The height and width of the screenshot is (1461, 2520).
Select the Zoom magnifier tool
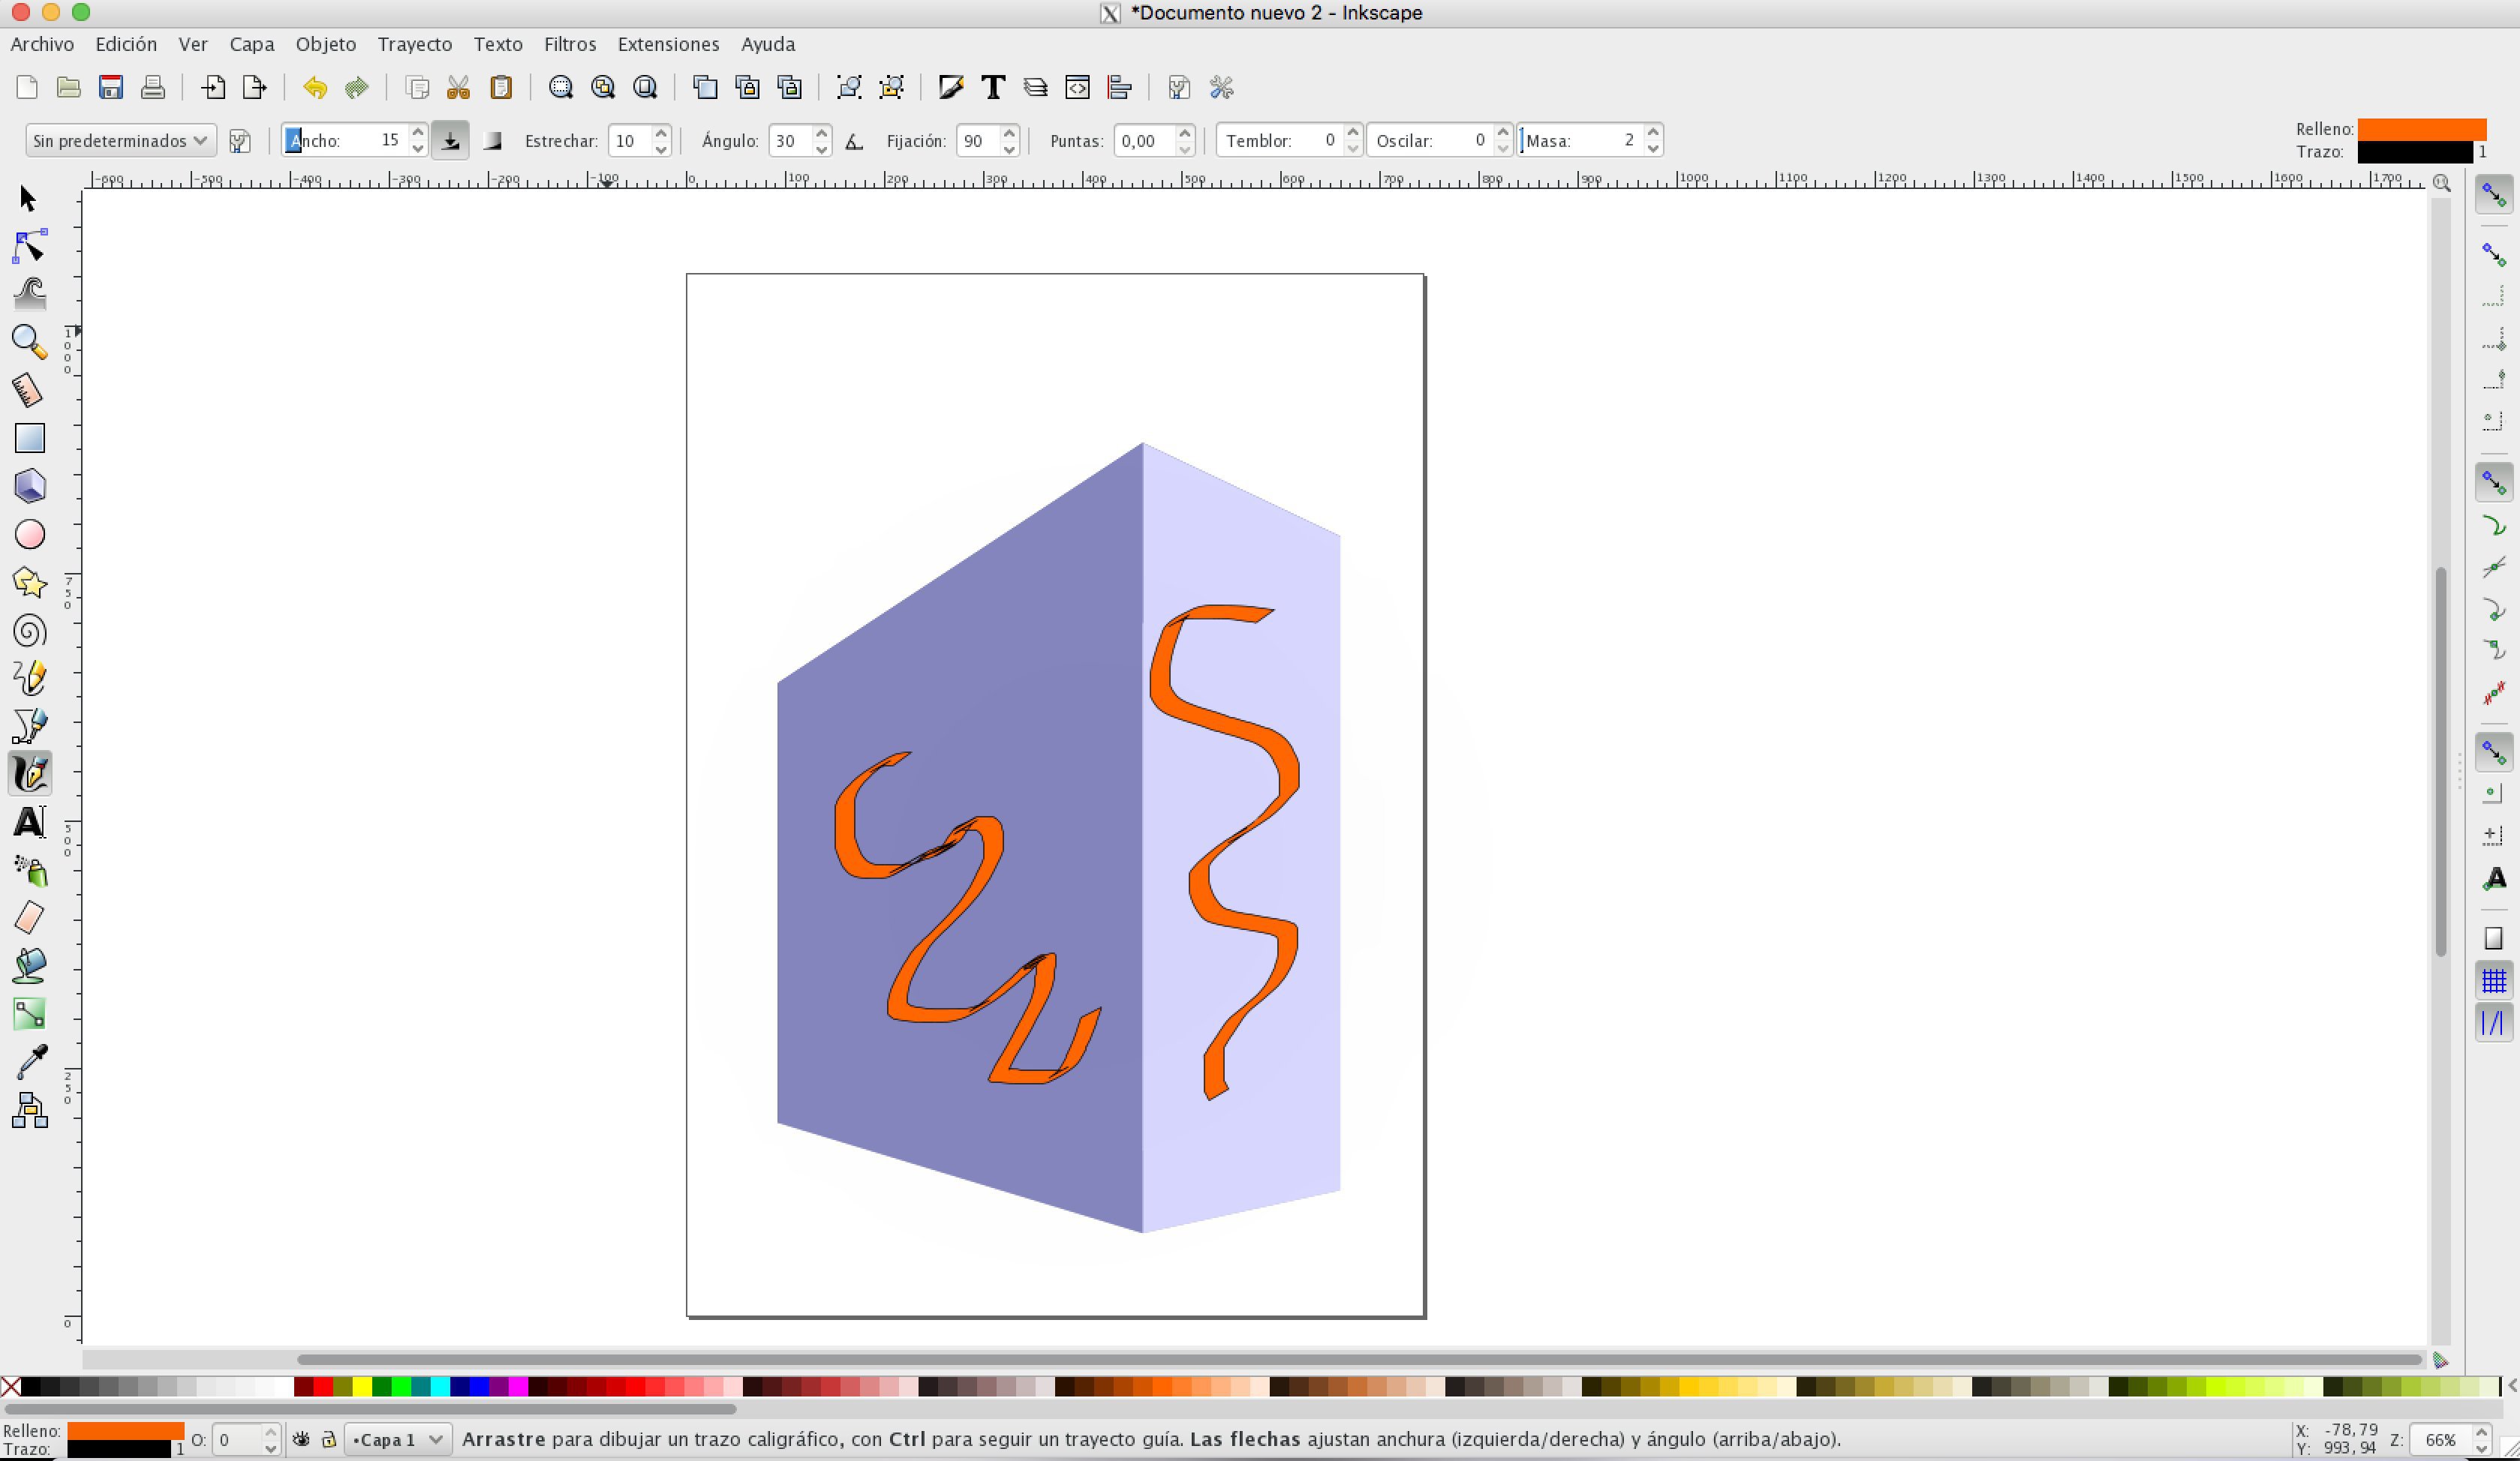[x=29, y=342]
